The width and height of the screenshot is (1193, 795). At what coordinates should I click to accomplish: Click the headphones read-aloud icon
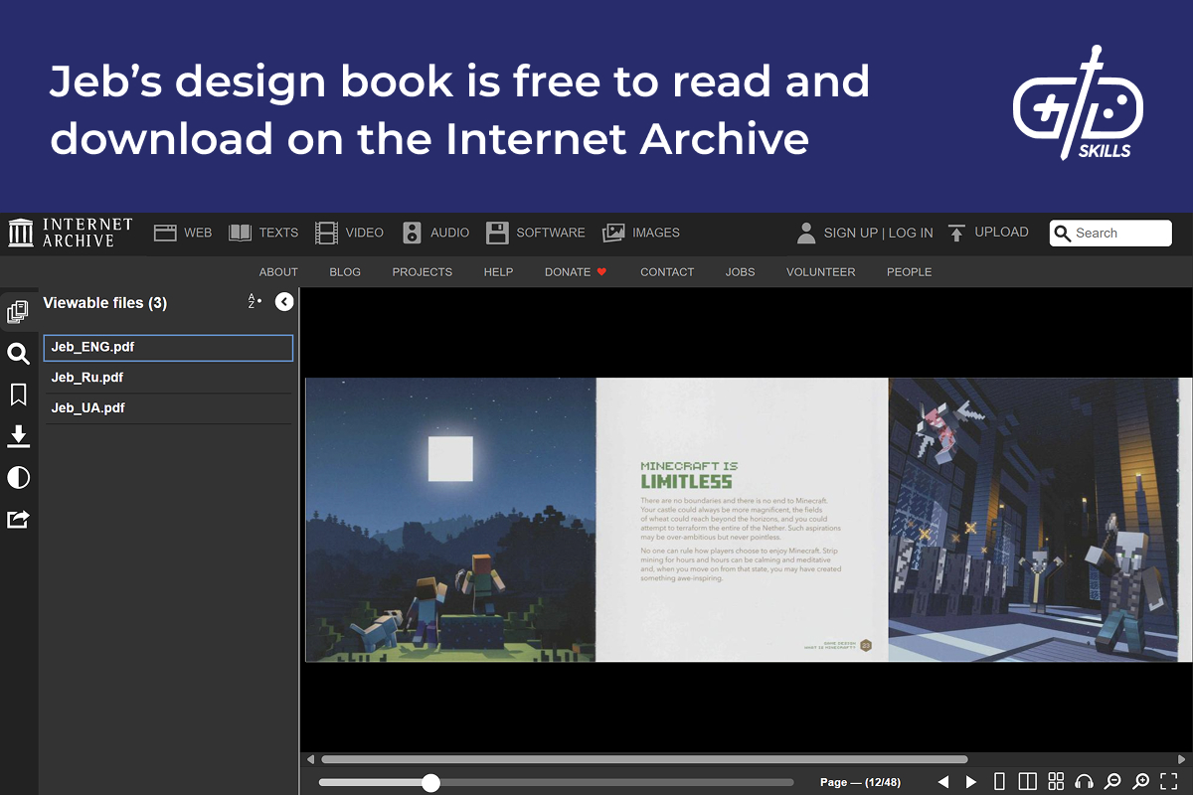pyautogui.click(x=1086, y=781)
